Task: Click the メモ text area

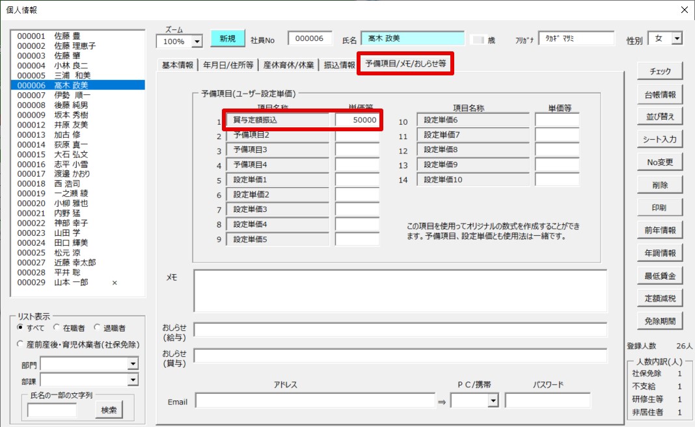Action: click(x=400, y=291)
